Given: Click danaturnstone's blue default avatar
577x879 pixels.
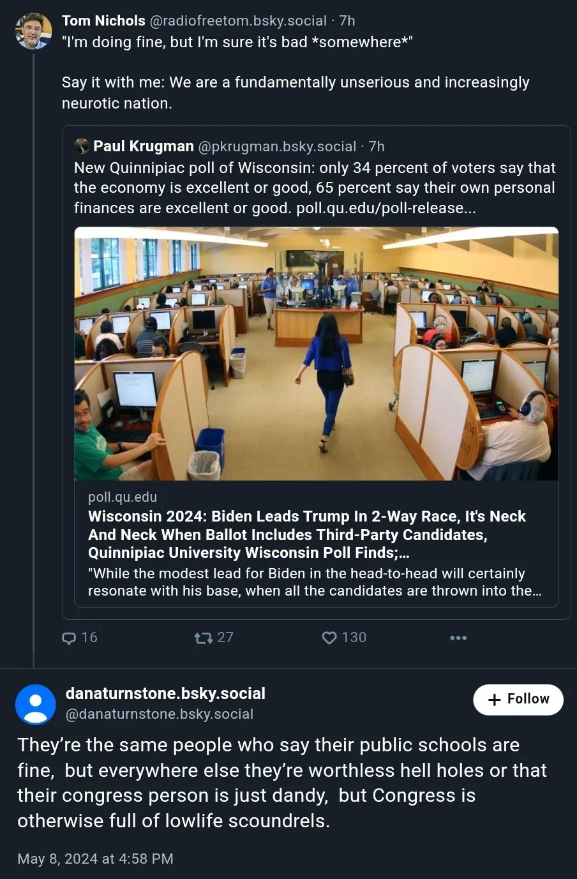Looking at the screenshot, I should tap(35, 704).
